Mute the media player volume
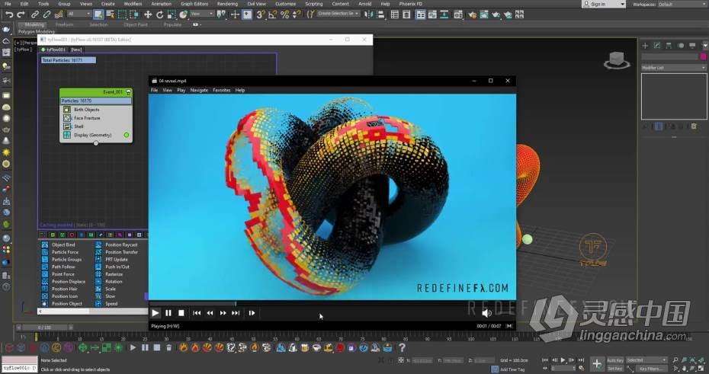Screen dimensions: 709x374 (486, 312)
